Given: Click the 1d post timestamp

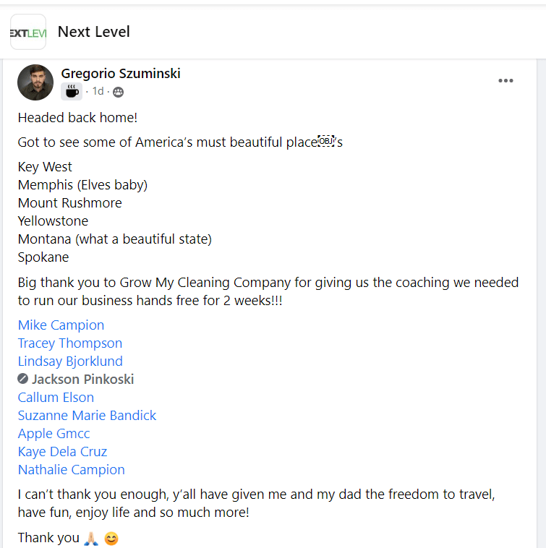Looking at the screenshot, I should 98,92.
